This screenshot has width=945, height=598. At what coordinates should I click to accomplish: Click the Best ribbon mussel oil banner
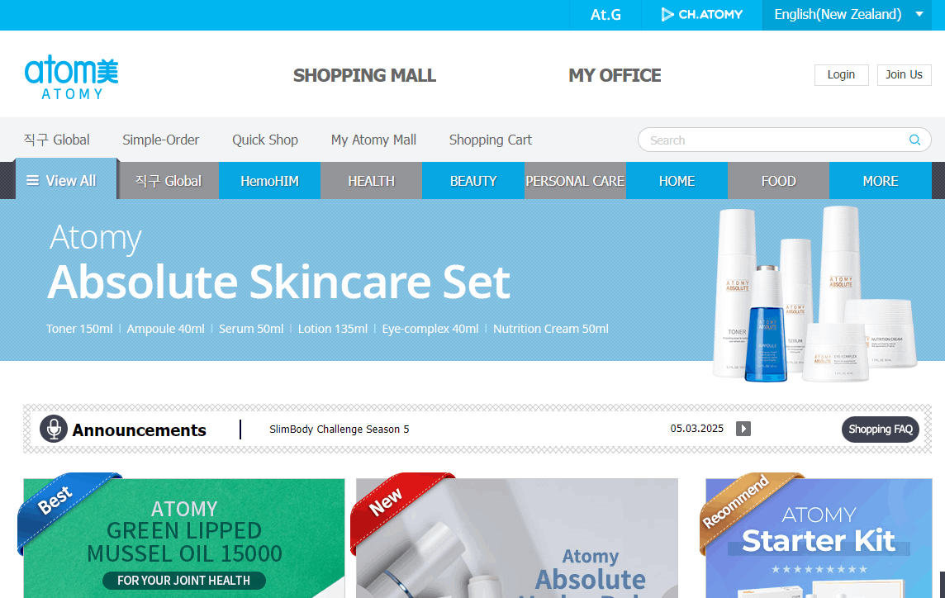pos(184,538)
